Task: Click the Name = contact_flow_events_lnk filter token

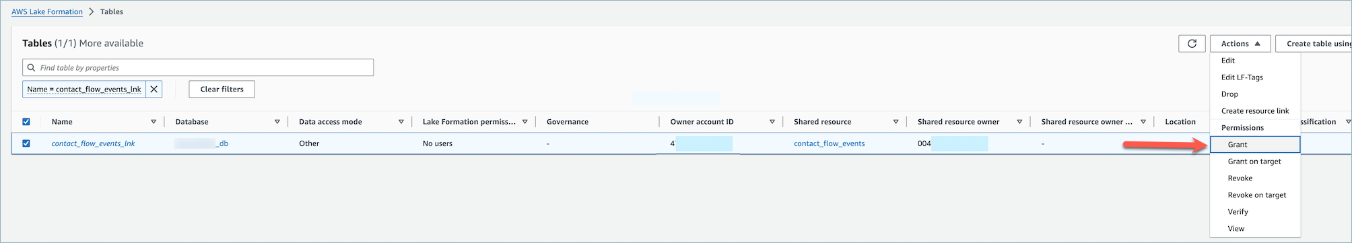Action: [84, 89]
